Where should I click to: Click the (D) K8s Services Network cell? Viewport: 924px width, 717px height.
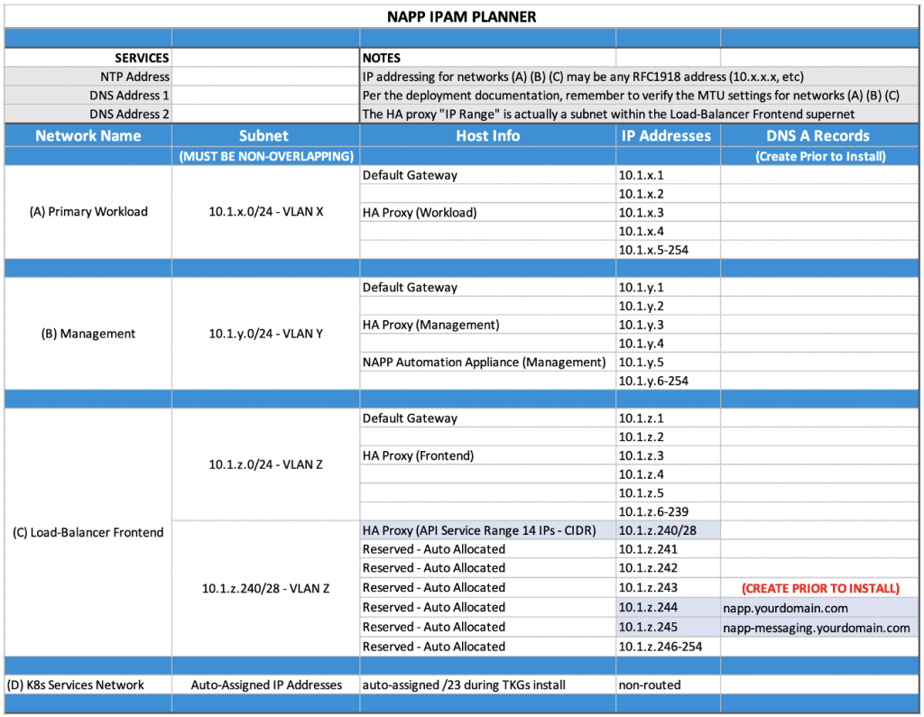click(76, 685)
